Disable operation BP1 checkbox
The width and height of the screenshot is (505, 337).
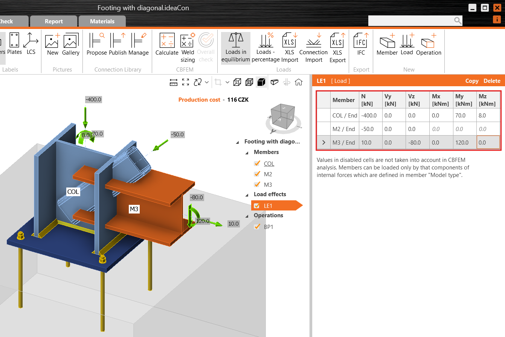point(257,227)
